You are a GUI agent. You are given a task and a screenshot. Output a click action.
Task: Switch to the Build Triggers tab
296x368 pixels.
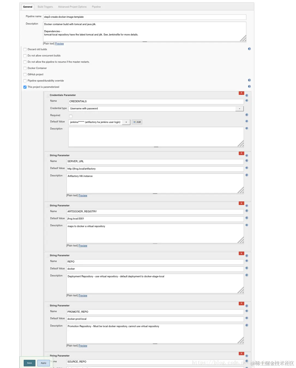click(45, 7)
